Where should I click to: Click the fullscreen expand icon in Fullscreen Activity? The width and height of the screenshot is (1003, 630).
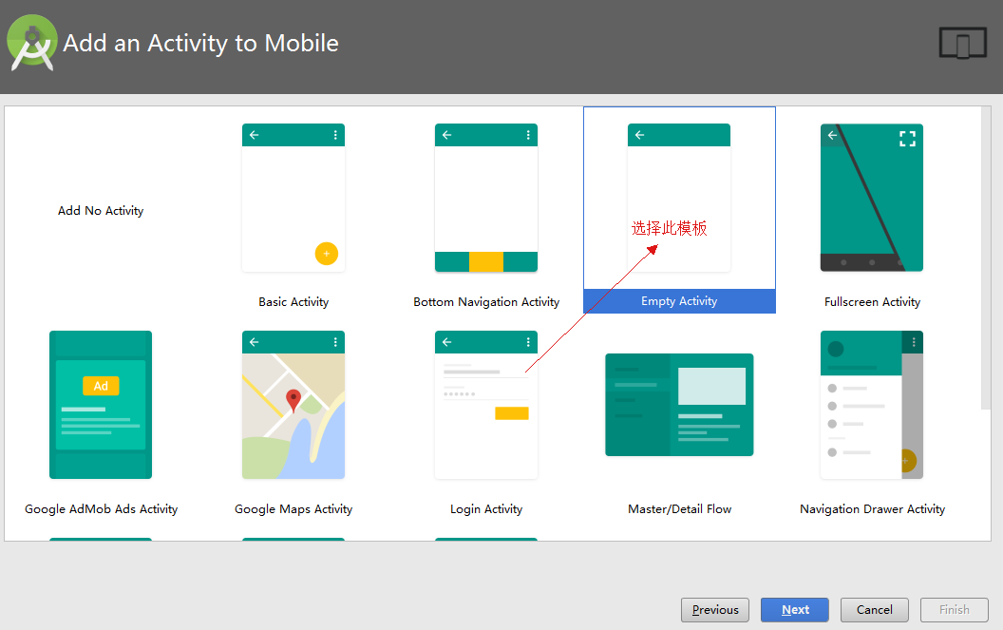pyautogui.click(x=907, y=139)
